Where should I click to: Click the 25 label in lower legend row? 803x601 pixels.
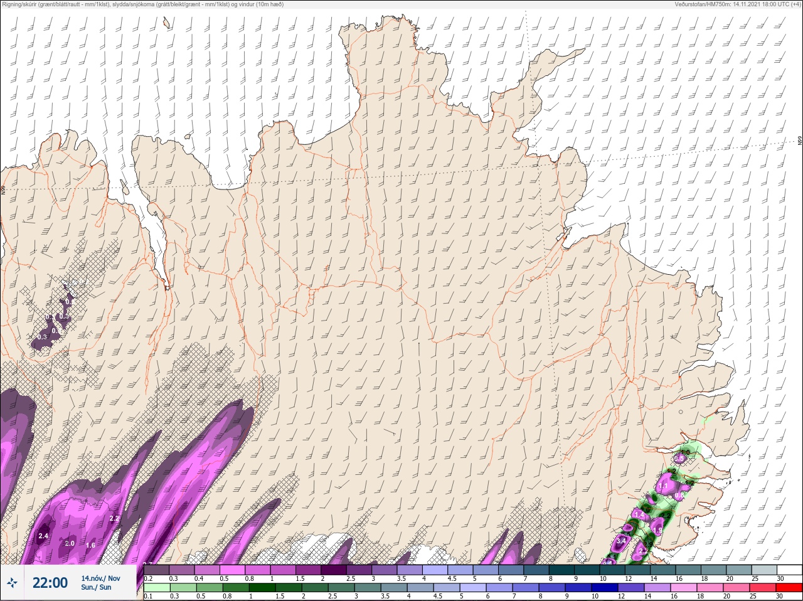[x=753, y=597]
